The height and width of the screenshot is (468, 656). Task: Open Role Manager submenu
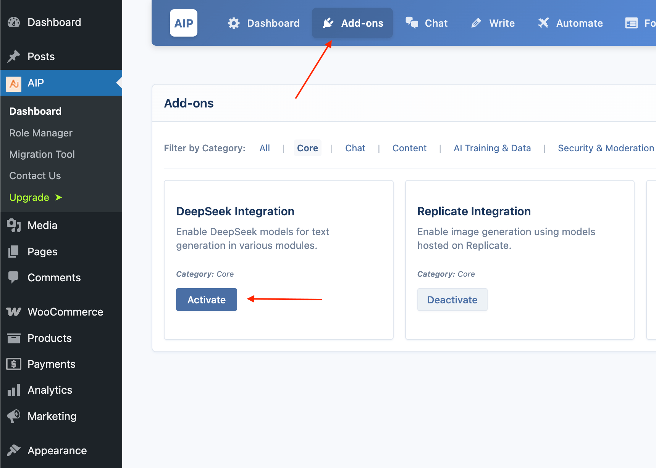coord(41,133)
